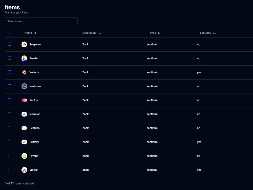Click the Pyrobit logo icon

coord(24,156)
